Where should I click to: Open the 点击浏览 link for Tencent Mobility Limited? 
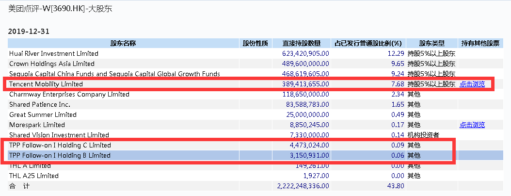click(472, 84)
